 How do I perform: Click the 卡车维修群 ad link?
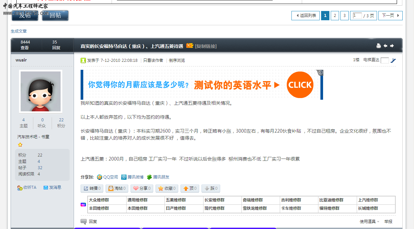[291, 208]
